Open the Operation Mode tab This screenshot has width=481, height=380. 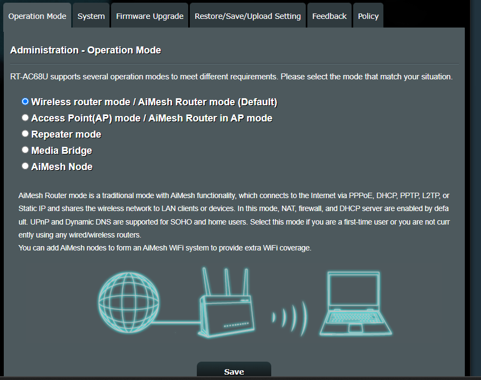click(37, 16)
